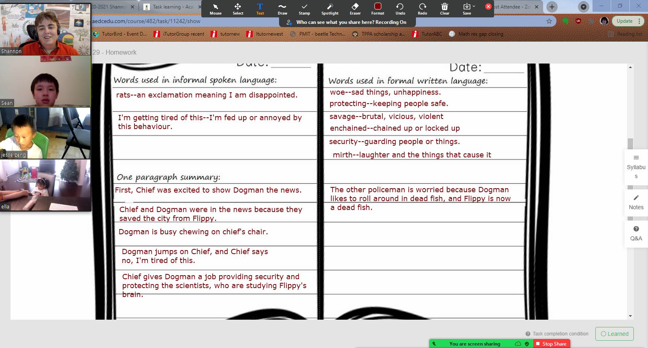This screenshot has height=348, width=648.
Task: Click text 'Dogman is busy chewing on chief's chair.'
Action: click(193, 232)
